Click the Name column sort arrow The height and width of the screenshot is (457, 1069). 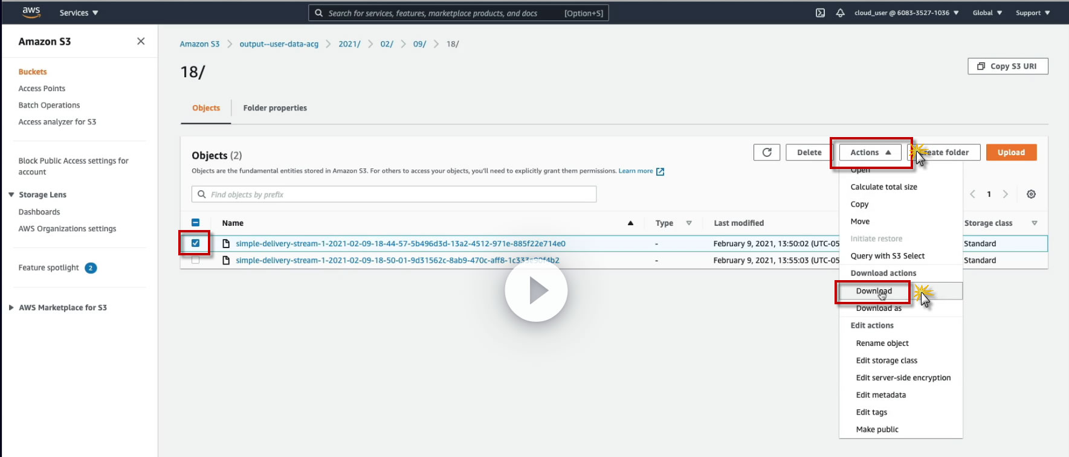tap(630, 223)
